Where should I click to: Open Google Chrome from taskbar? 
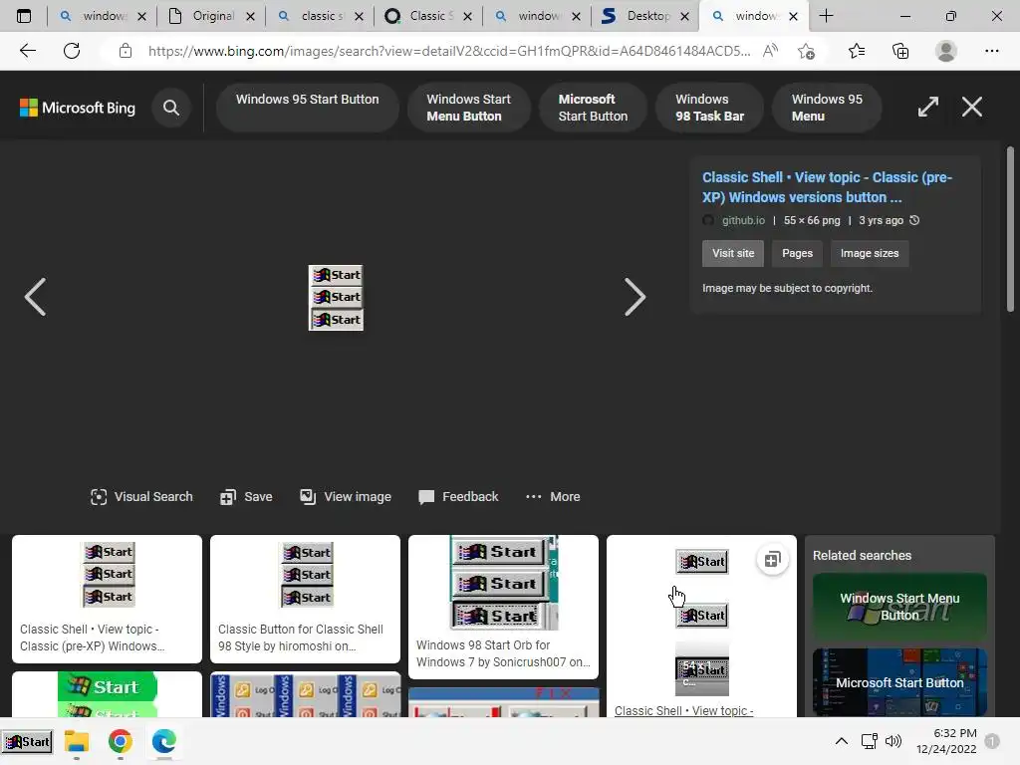click(121, 741)
